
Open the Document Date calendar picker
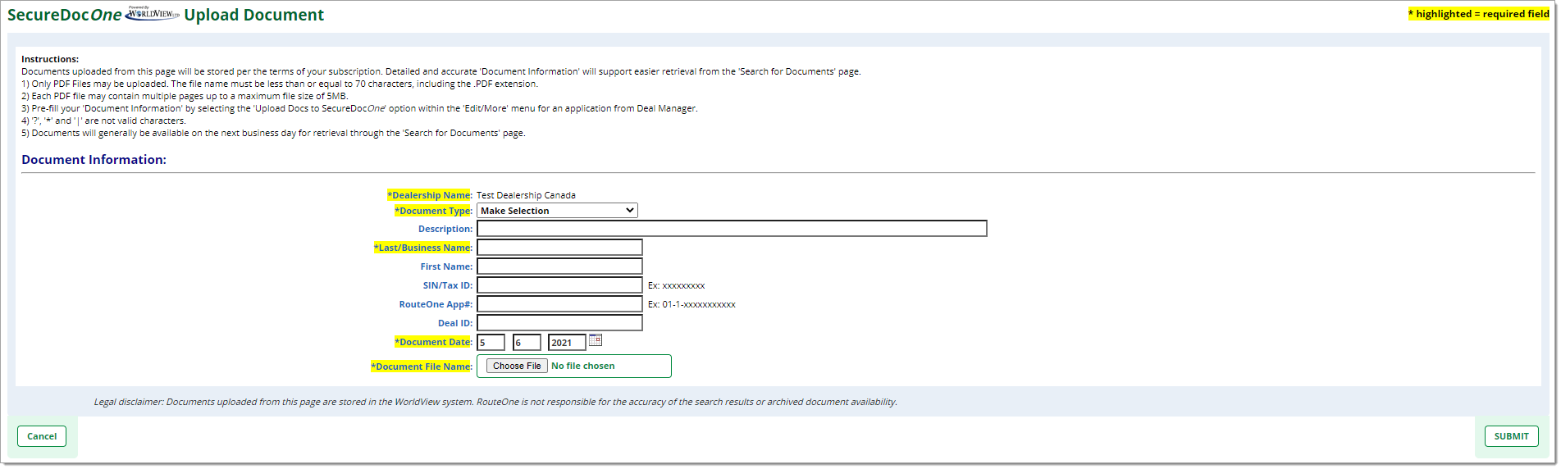(x=596, y=339)
